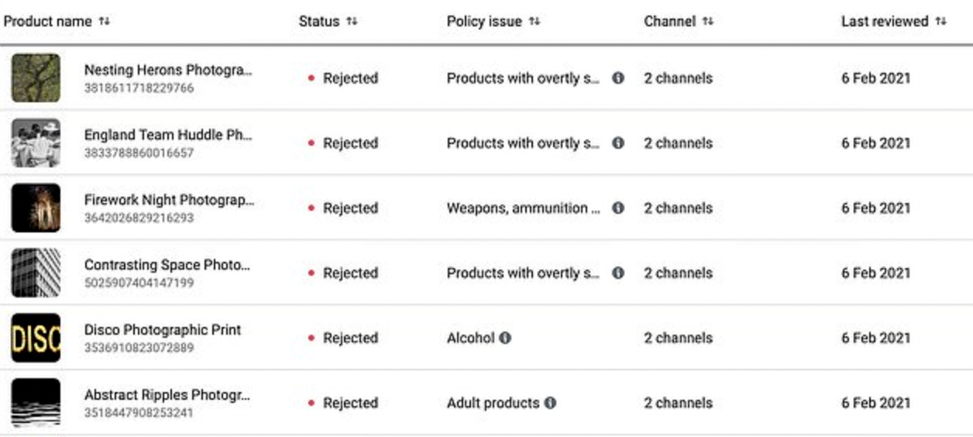Sort by Channel column arrows
Screen dimensions: 973x437
707,22
